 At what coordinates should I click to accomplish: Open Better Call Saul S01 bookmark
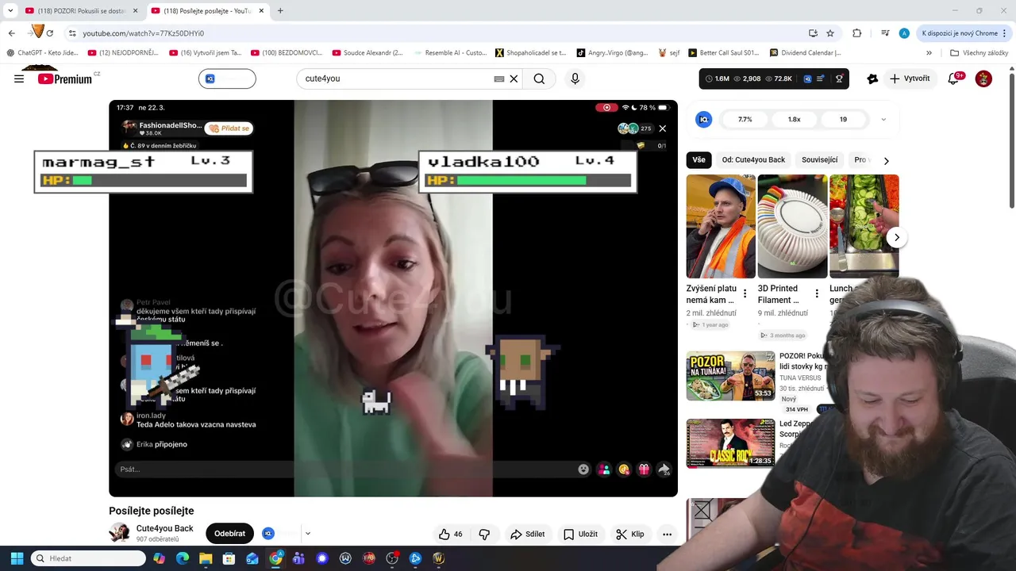point(722,53)
